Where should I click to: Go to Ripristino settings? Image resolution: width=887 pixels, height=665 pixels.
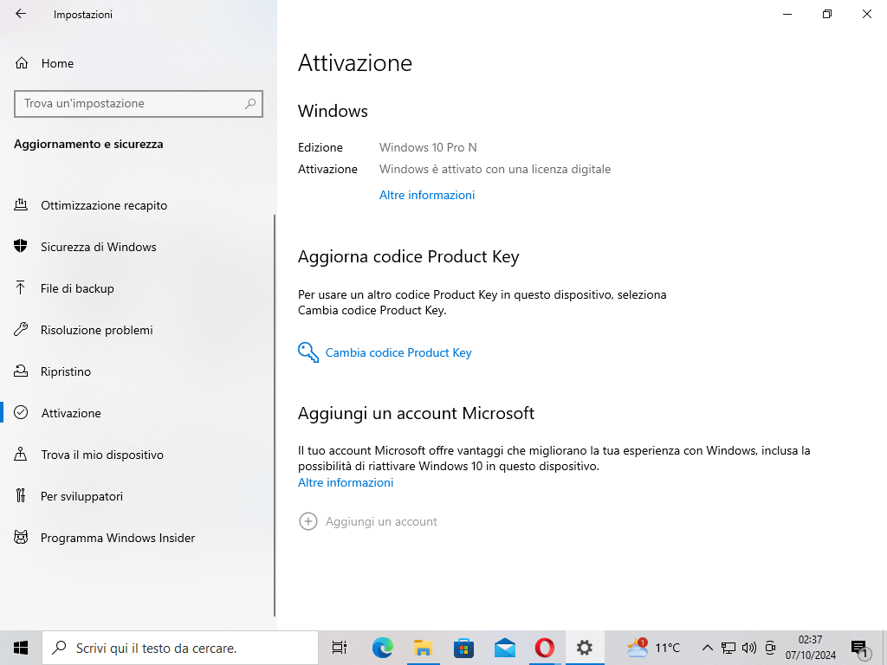click(66, 371)
